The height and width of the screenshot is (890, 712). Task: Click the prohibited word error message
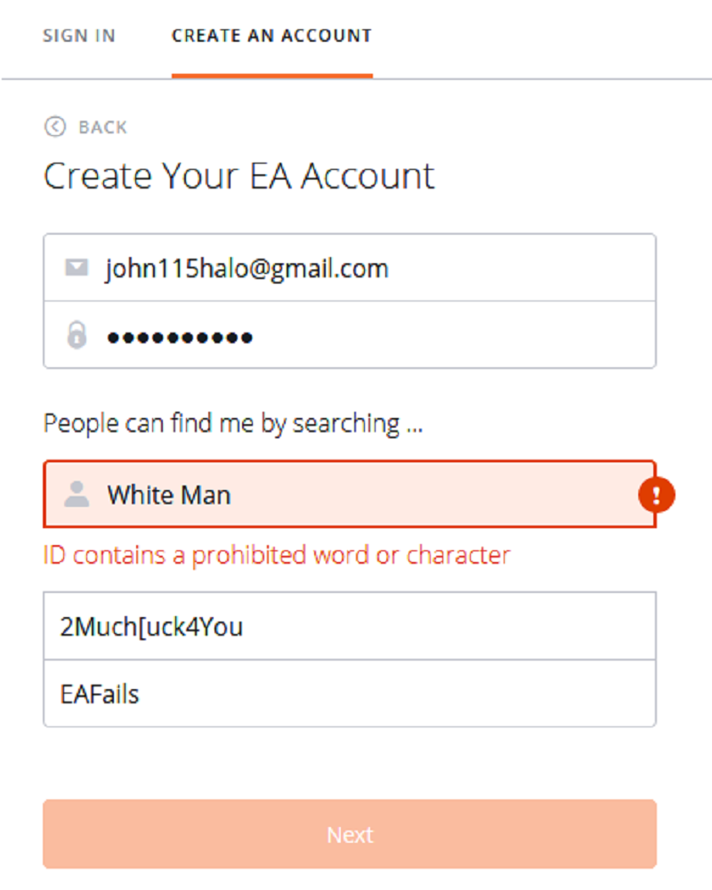coord(277,555)
